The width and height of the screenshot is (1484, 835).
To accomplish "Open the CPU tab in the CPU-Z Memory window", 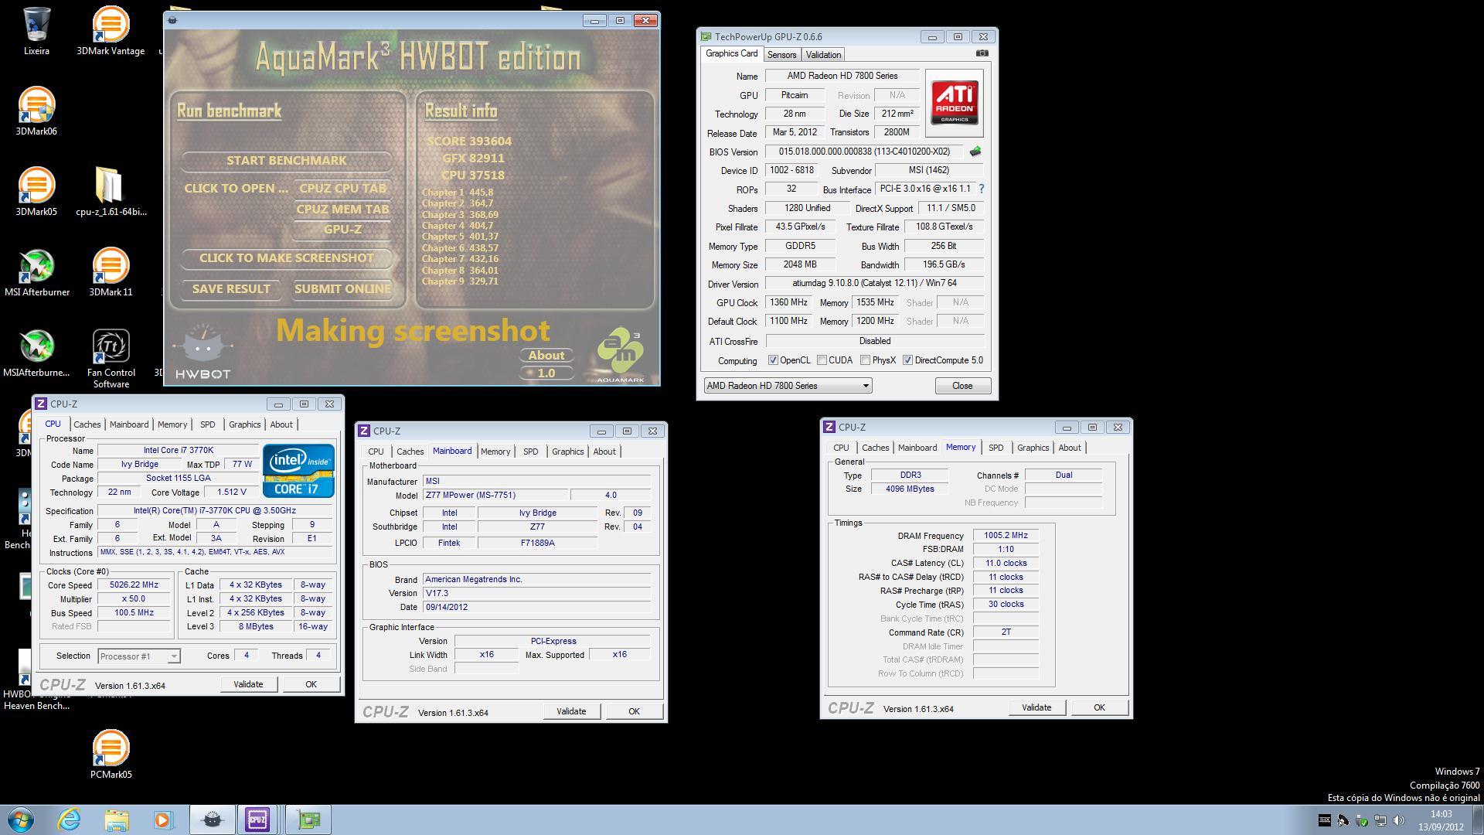I will (x=841, y=448).
